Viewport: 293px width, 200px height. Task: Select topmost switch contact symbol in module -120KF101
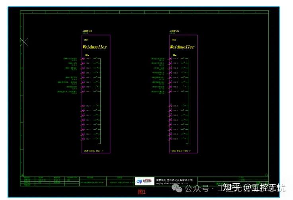(184, 58)
